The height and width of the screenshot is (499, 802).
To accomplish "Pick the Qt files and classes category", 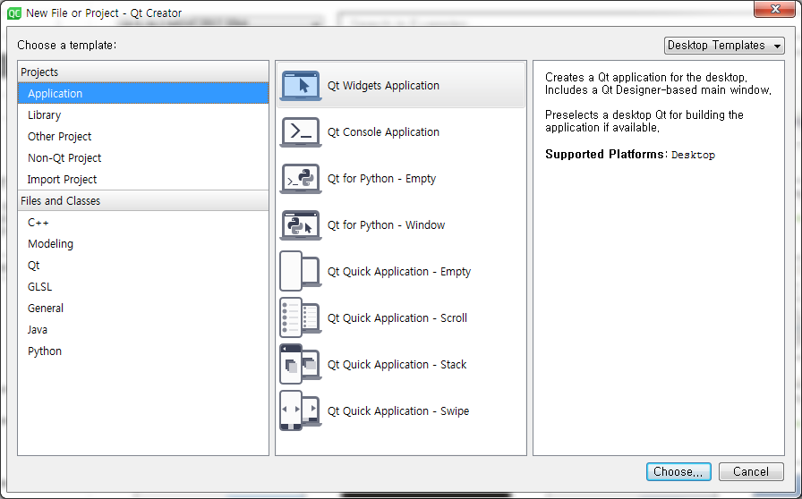I will [143, 266].
